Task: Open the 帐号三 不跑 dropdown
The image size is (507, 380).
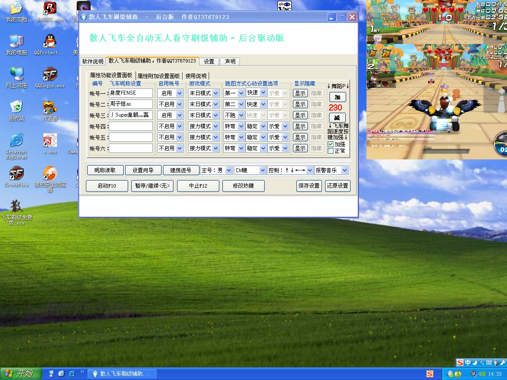Action: pos(241,115)
